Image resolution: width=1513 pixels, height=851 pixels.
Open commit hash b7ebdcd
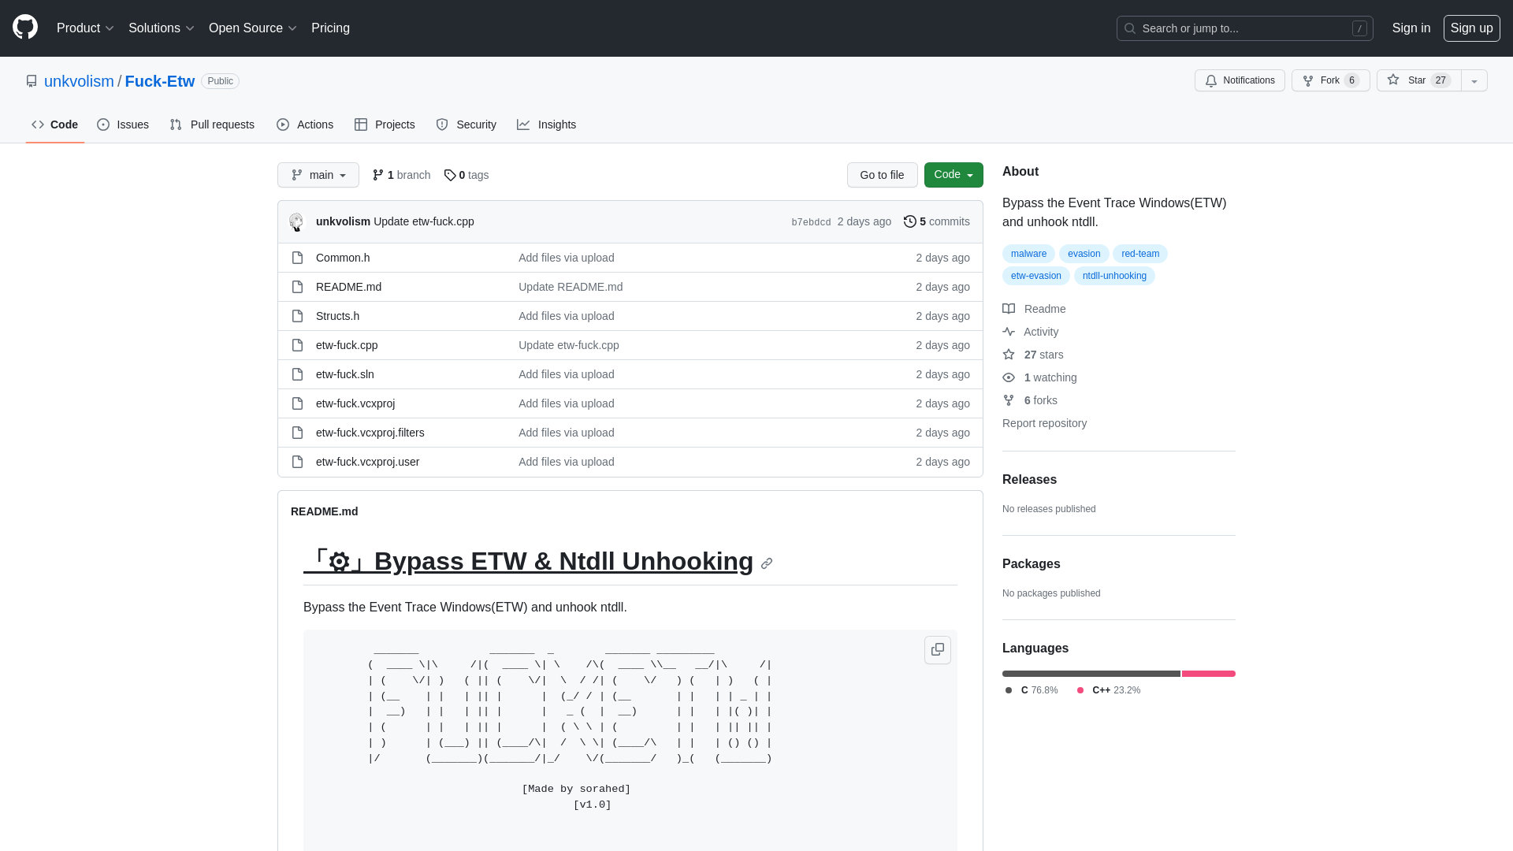pyautogui.click(x=811, y=222)
